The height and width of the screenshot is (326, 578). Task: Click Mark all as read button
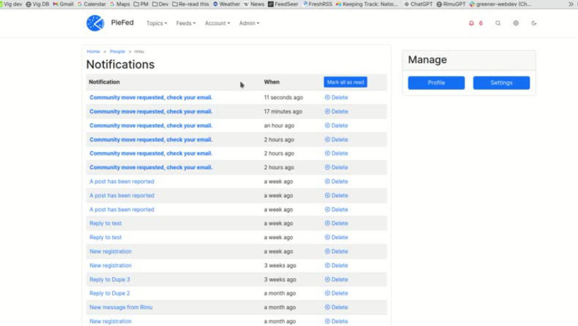[345, 82]
